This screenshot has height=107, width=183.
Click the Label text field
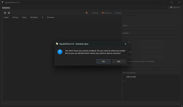click(151, 29)
